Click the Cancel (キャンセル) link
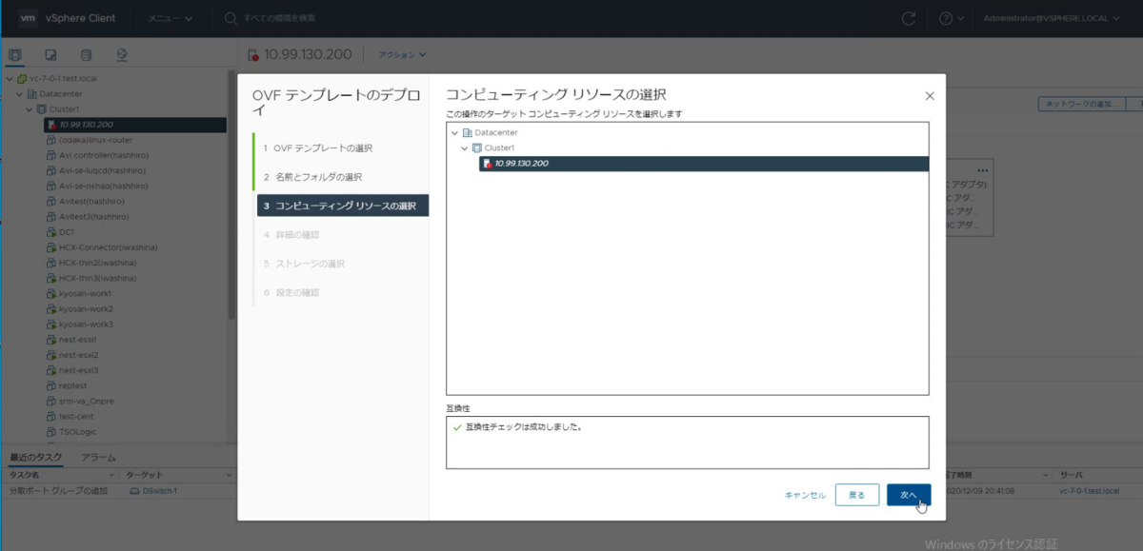 pos(805,495)
